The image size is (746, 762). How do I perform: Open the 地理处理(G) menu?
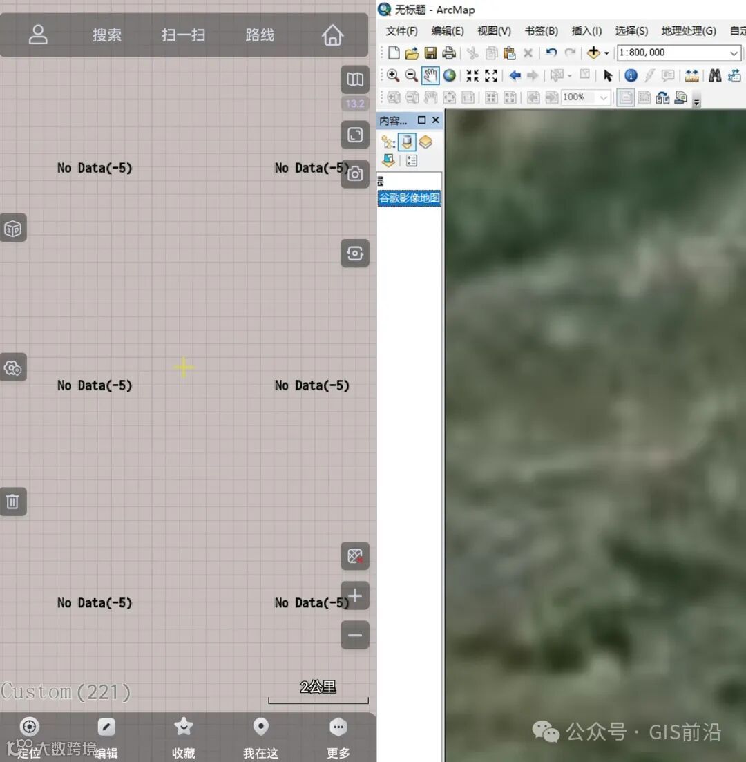coord(689,31)
